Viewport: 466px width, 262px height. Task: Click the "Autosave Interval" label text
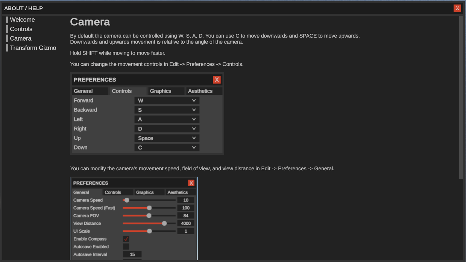tap(90, 254)
